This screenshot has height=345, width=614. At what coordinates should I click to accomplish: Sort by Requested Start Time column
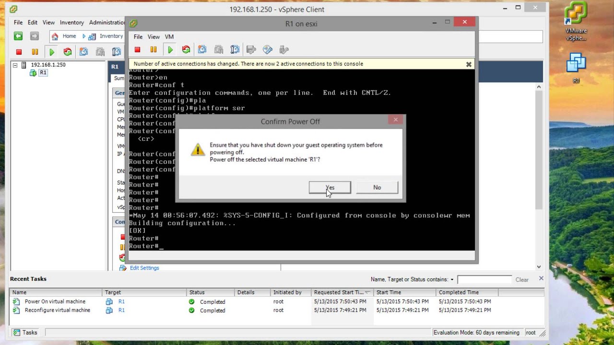[342, 292]
